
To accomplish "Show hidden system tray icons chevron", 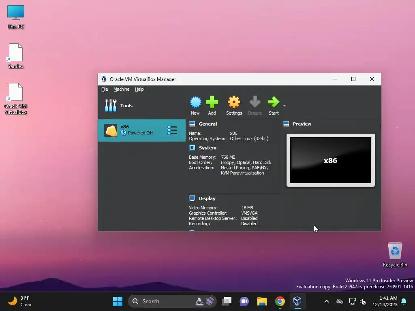I will pyautogui.click(x=327, y=301).
